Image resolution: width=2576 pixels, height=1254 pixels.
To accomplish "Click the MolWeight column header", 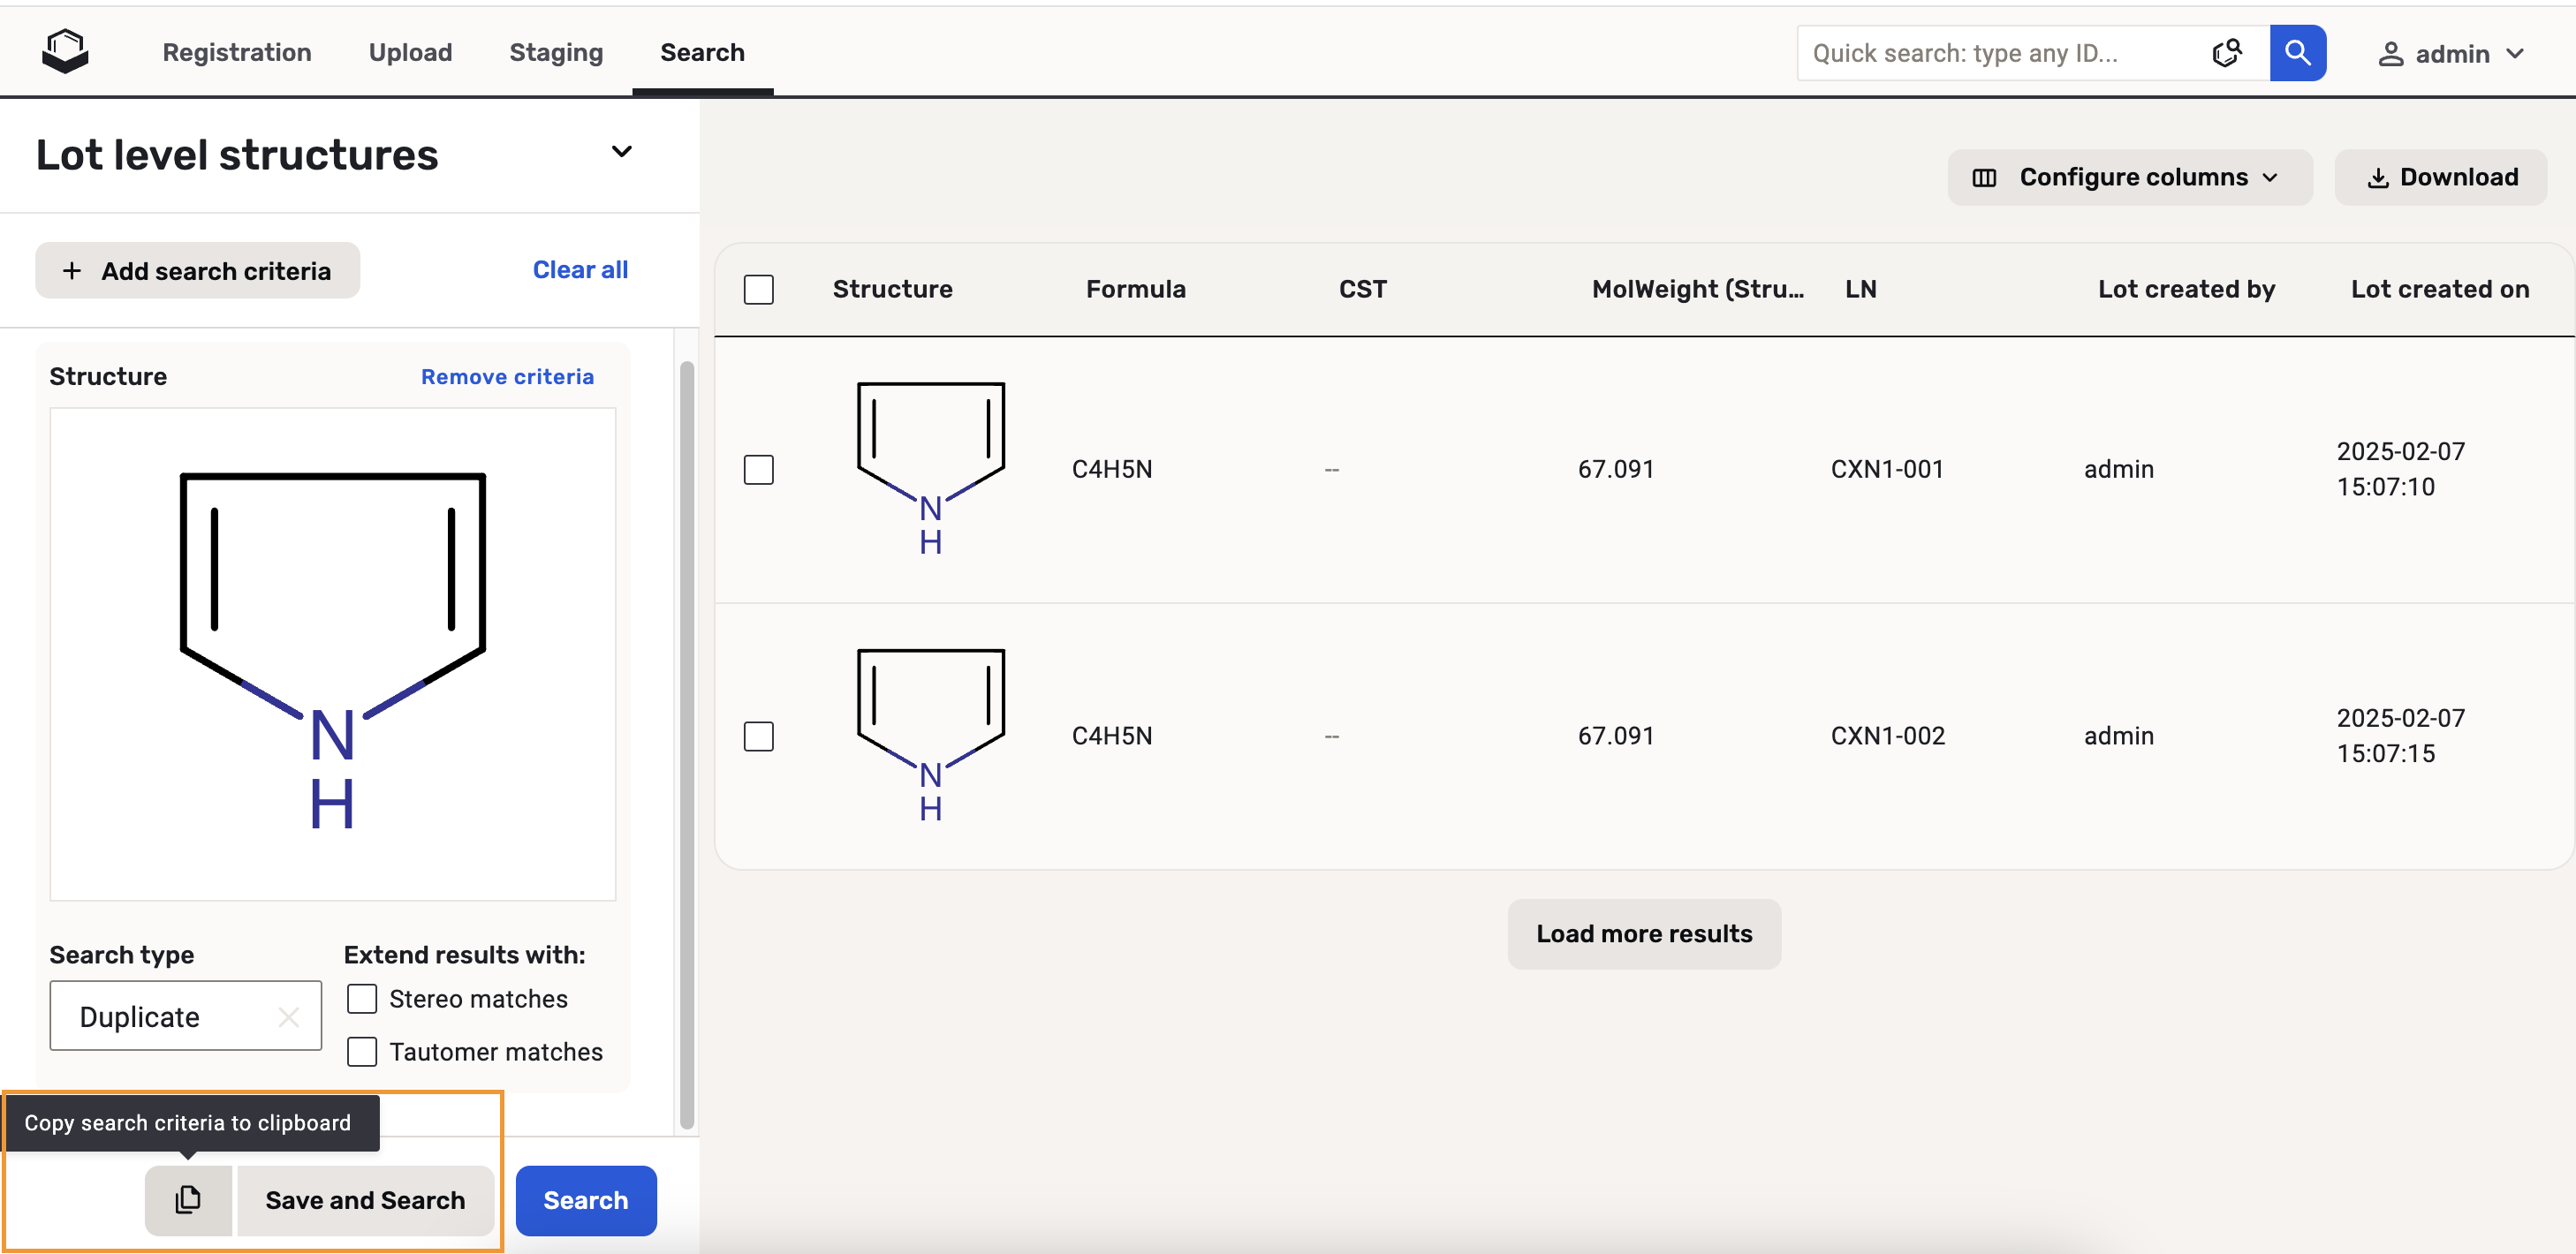I will click(1697, 289).
